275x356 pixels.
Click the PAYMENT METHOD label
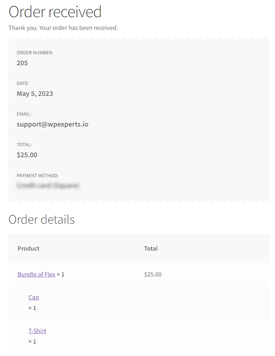point(38,175)
